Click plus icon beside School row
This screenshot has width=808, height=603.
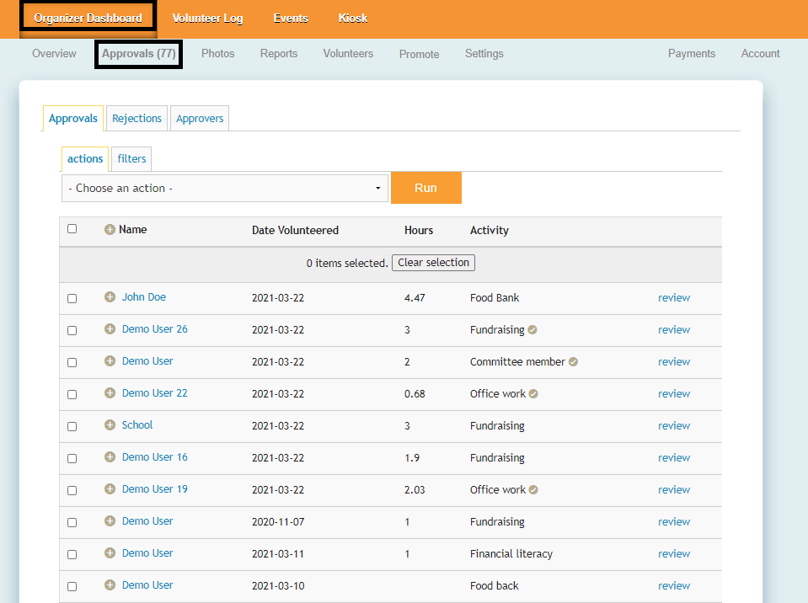(x=110, y=425)
